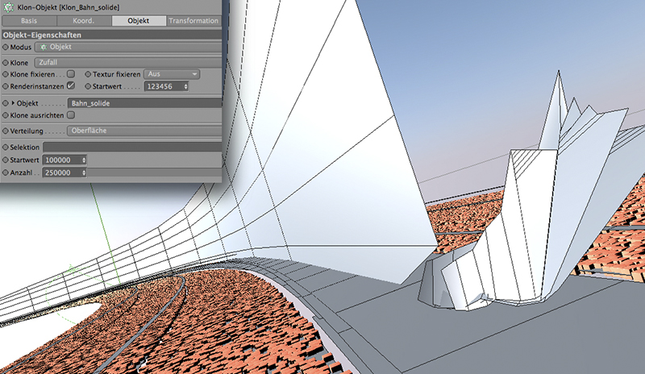645x374 pixels.
Task: Click stepper arrows of Startwert 100000
Action: click(x=84, y=160)
